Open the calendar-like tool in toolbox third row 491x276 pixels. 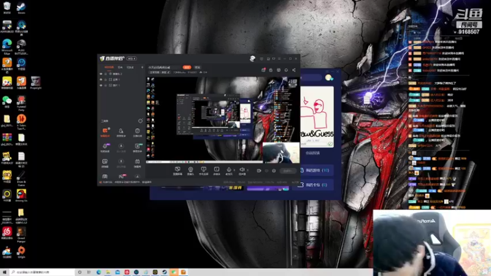click(137, 163)
